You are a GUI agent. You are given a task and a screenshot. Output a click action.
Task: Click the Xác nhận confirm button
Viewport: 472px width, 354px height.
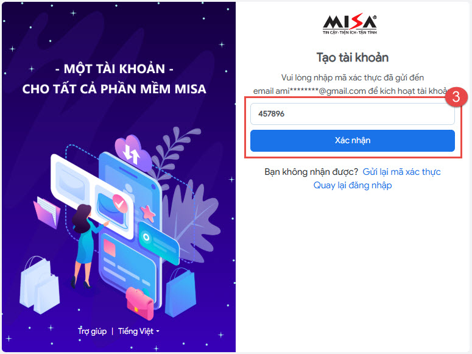(352, 140)
